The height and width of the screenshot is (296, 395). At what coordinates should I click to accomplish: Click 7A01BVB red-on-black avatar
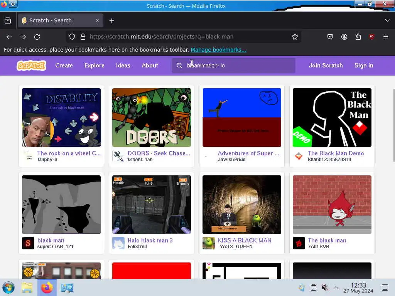(299, 243)
